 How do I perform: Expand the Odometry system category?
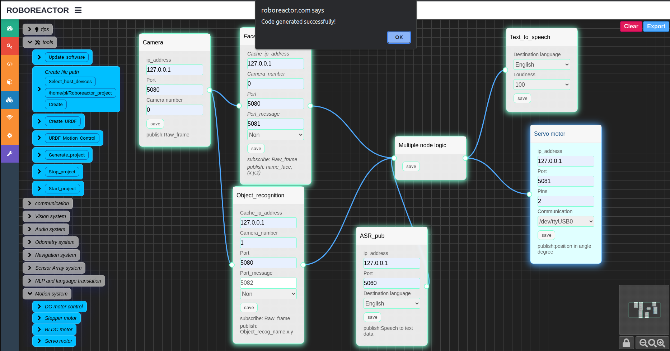tap(51, 242)
